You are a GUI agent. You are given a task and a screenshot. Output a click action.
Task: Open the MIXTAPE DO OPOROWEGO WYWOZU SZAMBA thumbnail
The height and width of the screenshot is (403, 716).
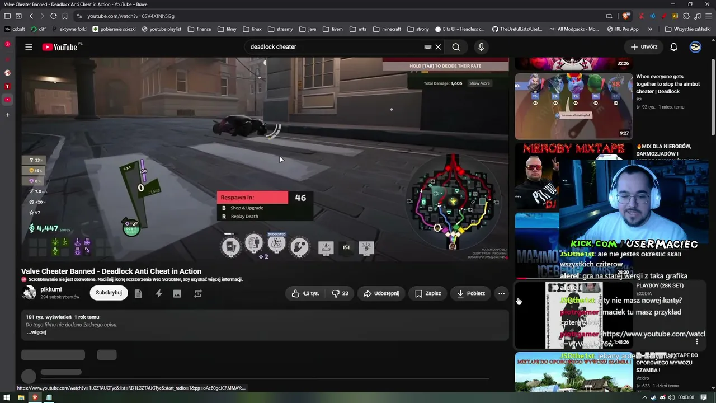(x=573, y=372)
